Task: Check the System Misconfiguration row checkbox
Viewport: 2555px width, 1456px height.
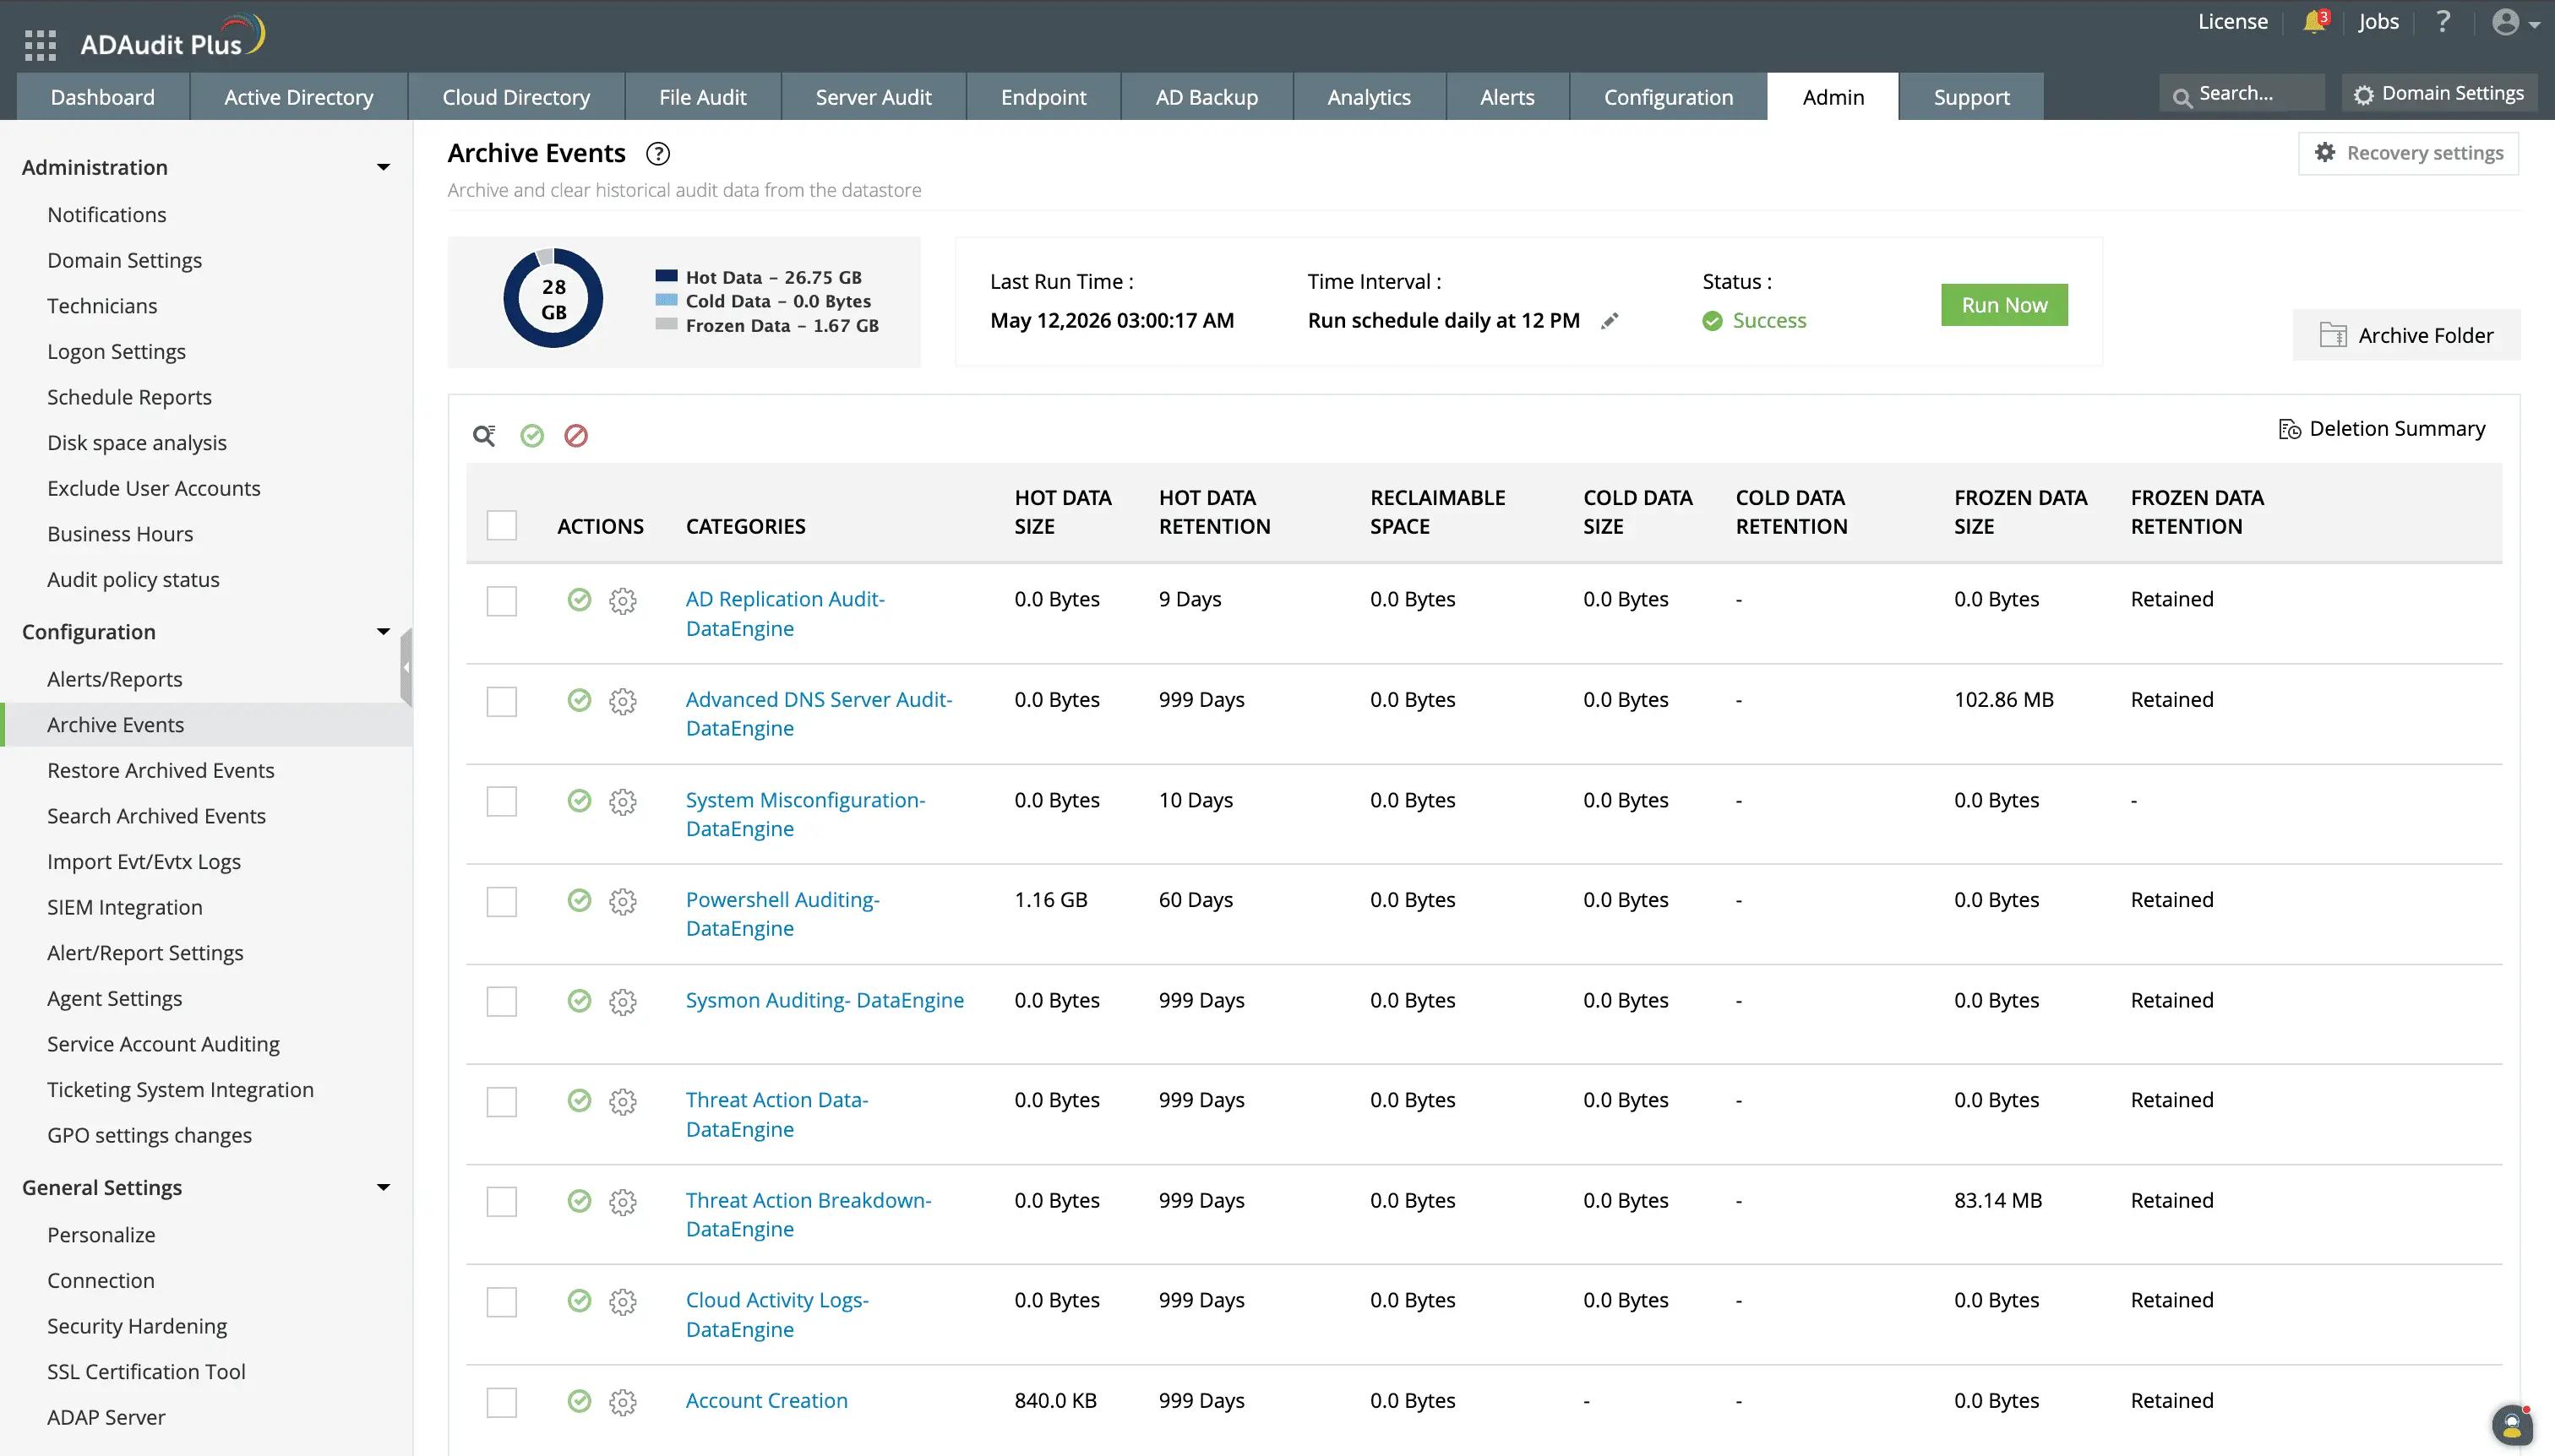Action: click(501, 802)
